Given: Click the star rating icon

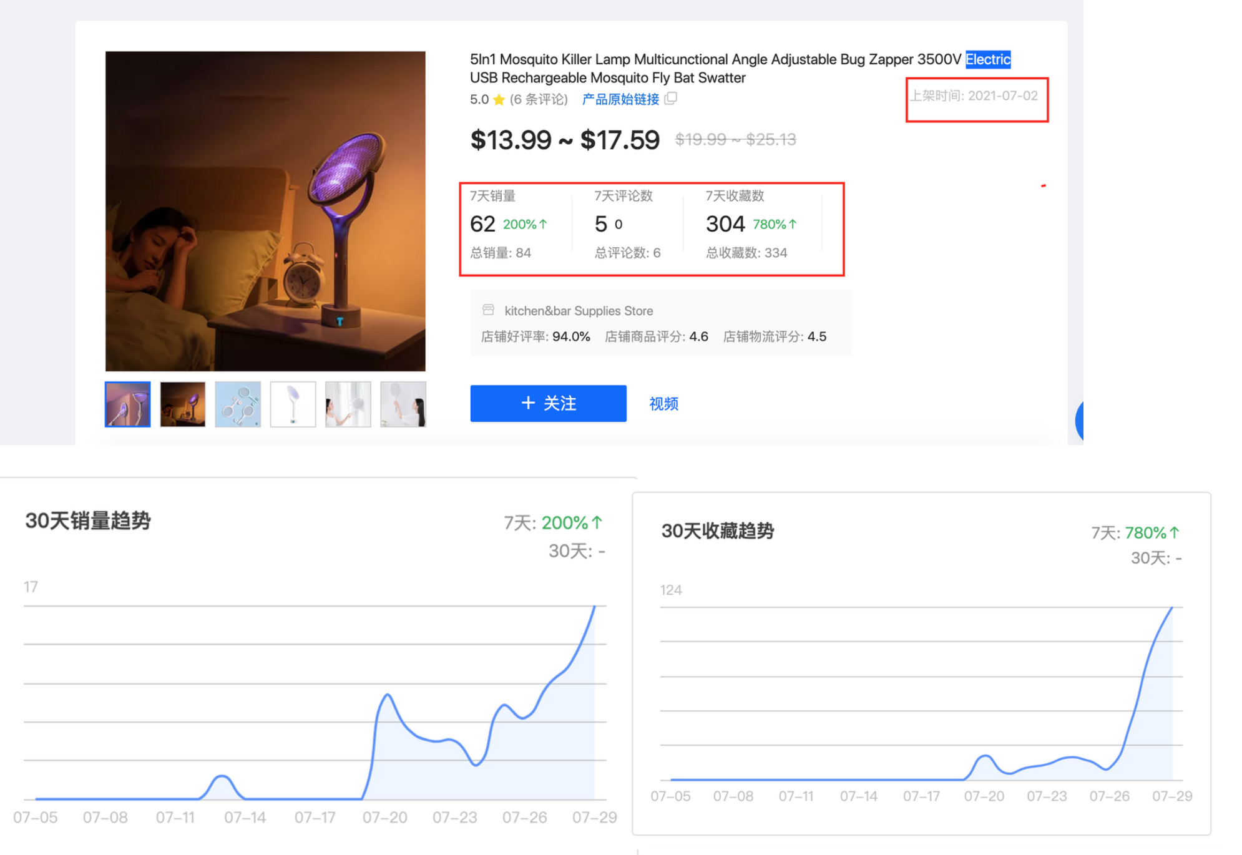Looking at the screenshot, I should [499, 99].
